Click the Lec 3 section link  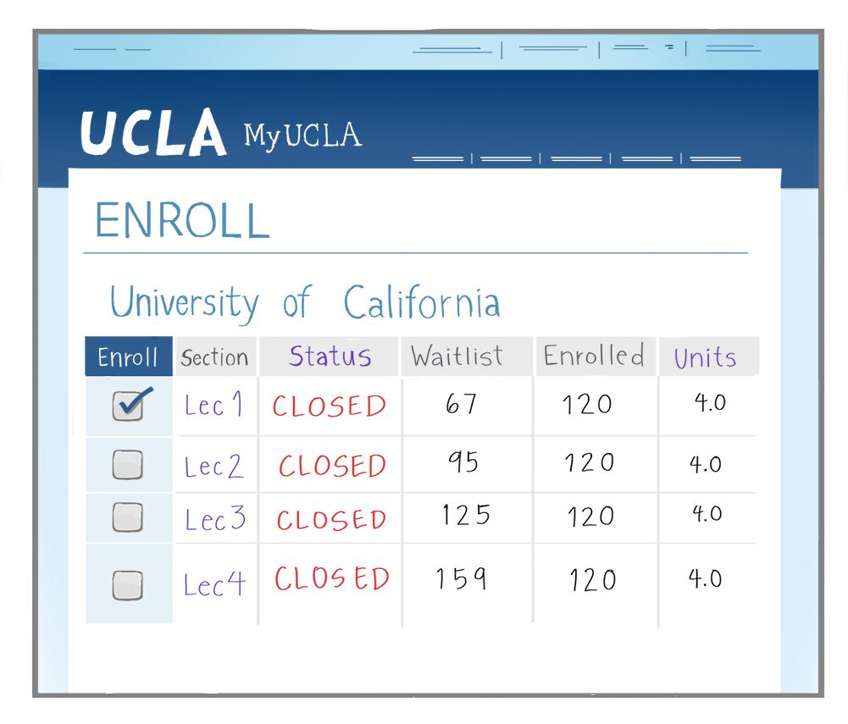tap(214, 519)
